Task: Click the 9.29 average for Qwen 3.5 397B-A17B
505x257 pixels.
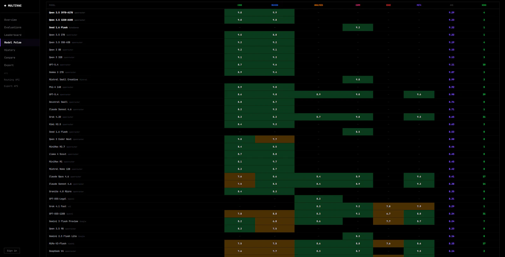Action: (451, 13)
